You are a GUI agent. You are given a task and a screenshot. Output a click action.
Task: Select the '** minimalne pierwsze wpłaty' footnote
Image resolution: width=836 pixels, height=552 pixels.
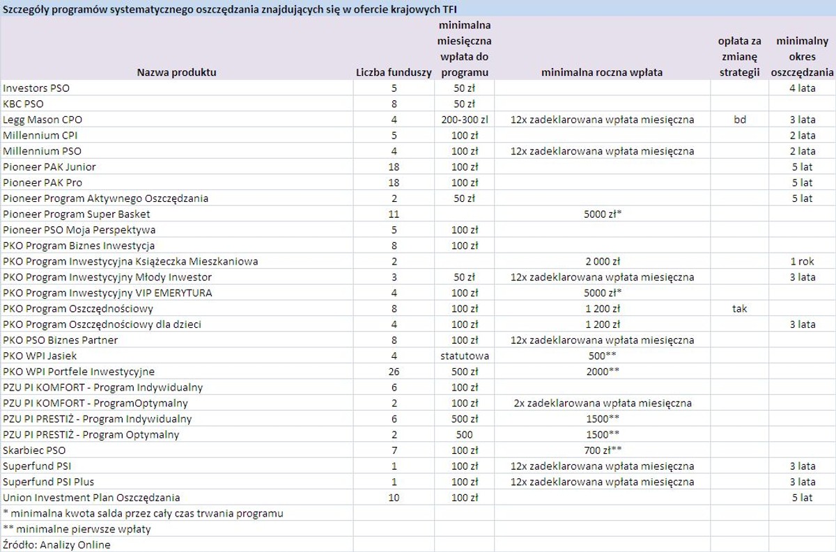(77, 529)
